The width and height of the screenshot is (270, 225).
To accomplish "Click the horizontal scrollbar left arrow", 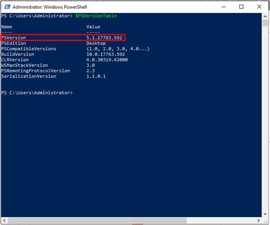I will (4, 220).
